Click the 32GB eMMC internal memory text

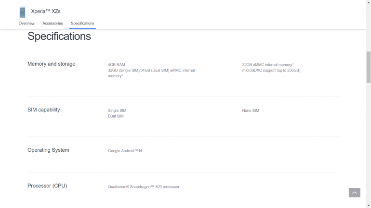coord(267,65)
